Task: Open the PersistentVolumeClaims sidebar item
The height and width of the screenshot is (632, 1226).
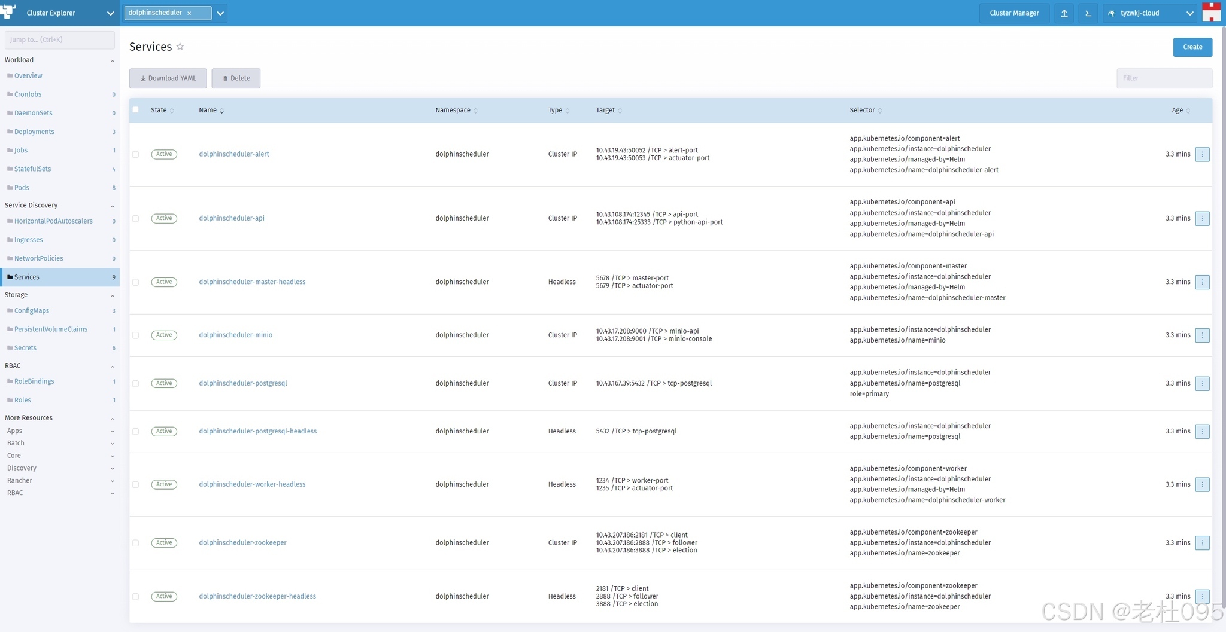Action: pos(51,329)
